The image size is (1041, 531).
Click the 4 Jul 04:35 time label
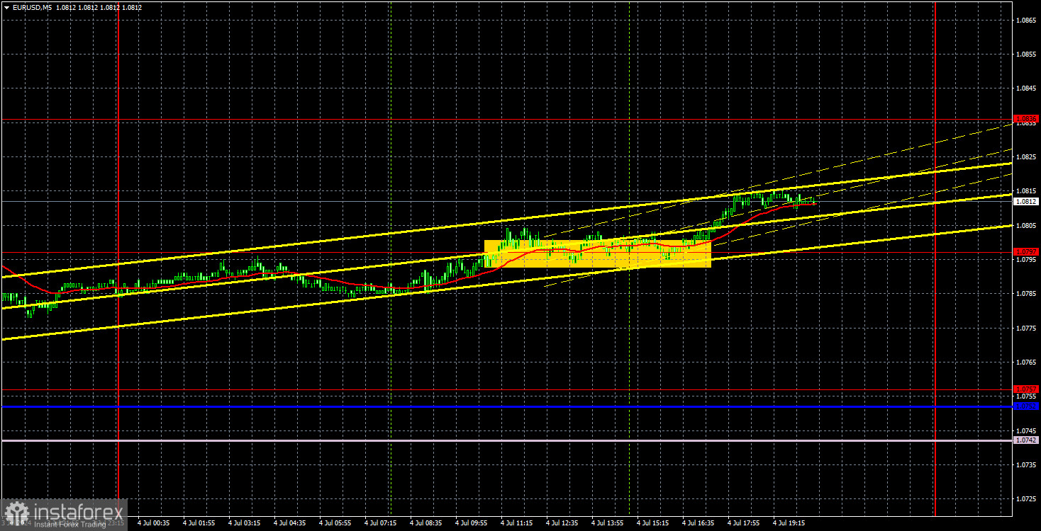290,523
